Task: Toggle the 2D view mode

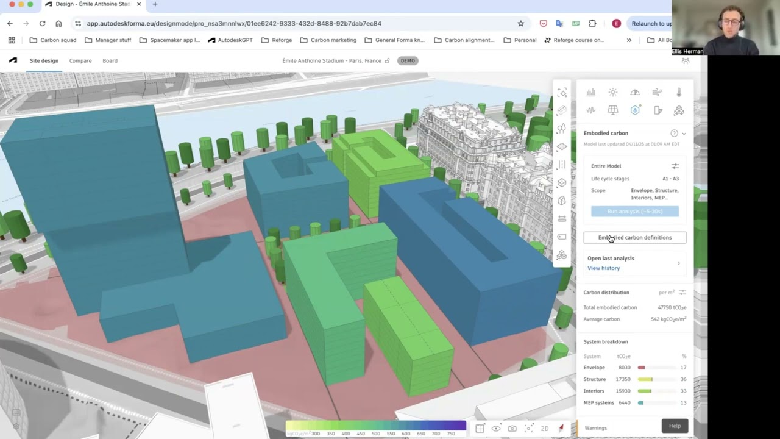Action: click(545, 429)
